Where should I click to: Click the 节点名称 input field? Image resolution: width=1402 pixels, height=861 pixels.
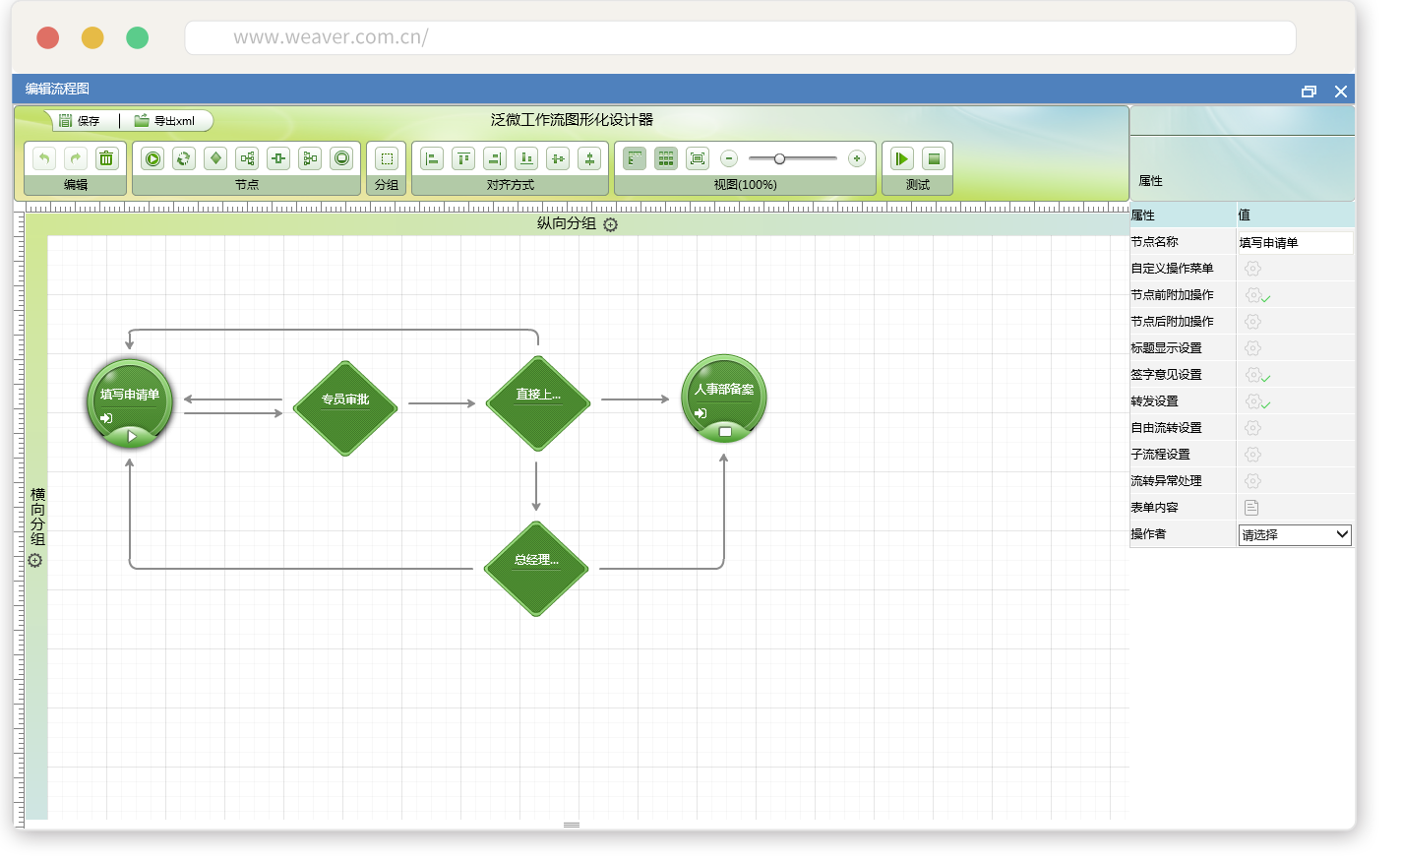point(1294,242)
